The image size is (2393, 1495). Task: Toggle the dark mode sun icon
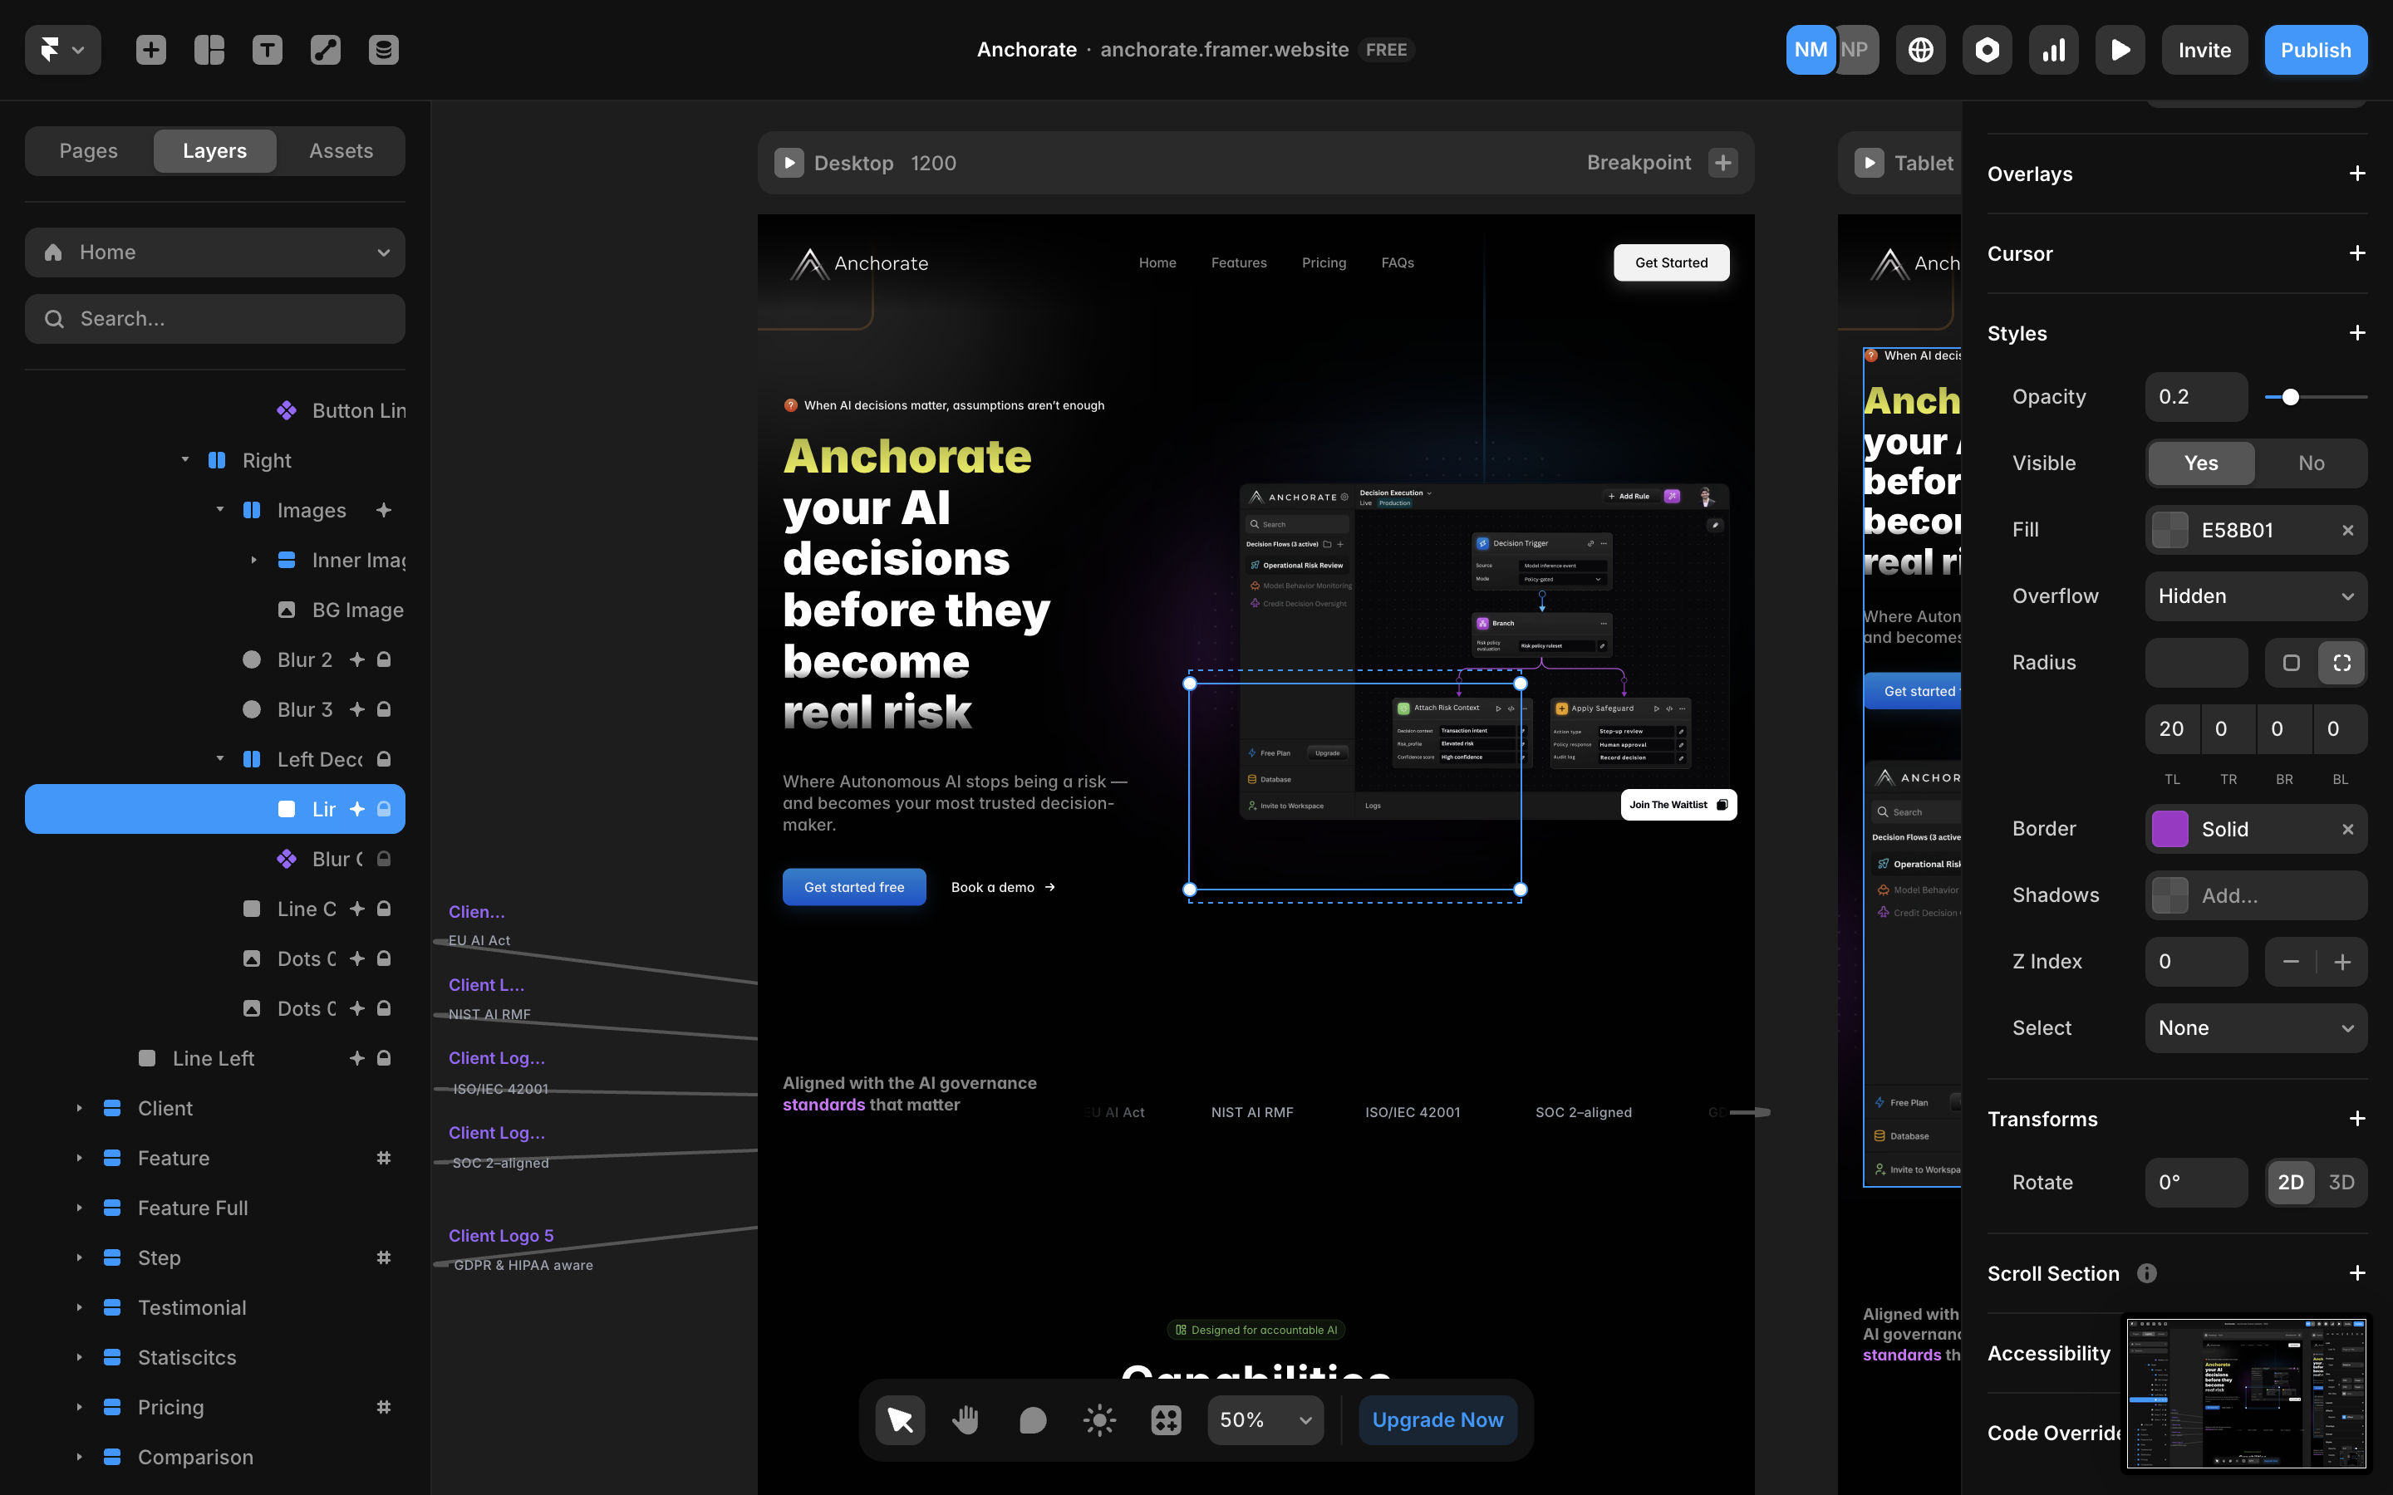point(1098,1420)
